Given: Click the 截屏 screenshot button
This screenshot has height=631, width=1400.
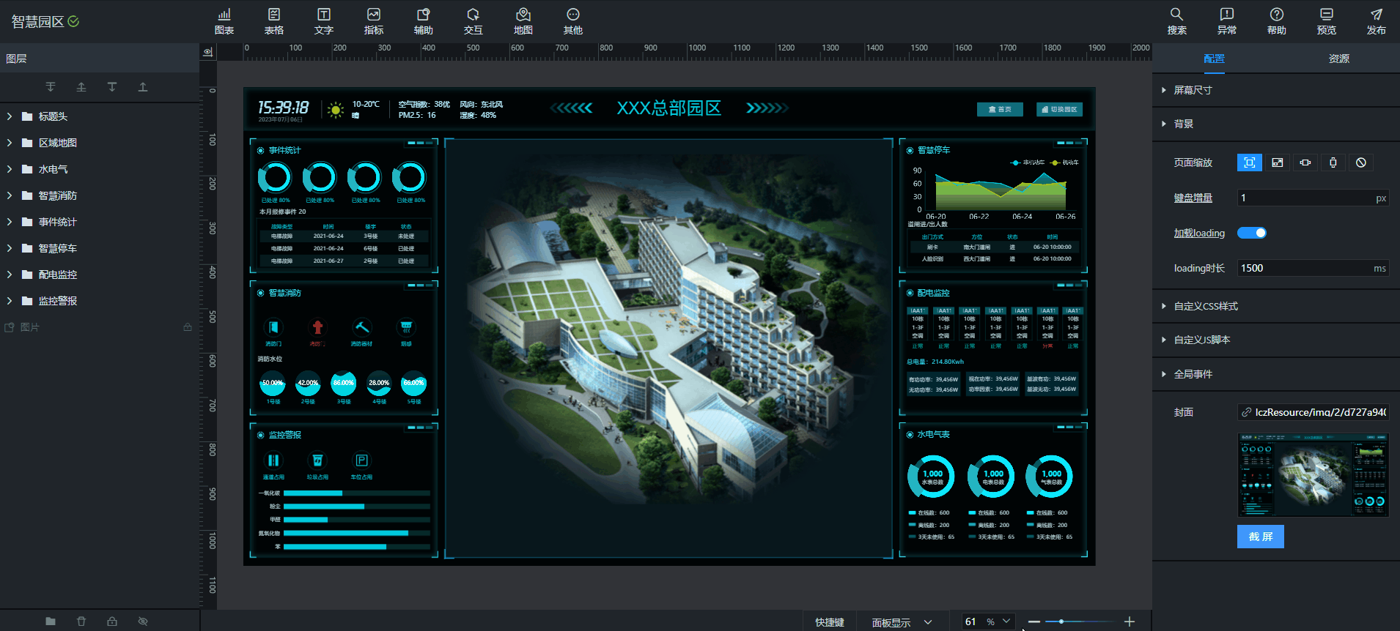Looking at the screenshot, I should pyautogui.click(x=1261, y=537).
